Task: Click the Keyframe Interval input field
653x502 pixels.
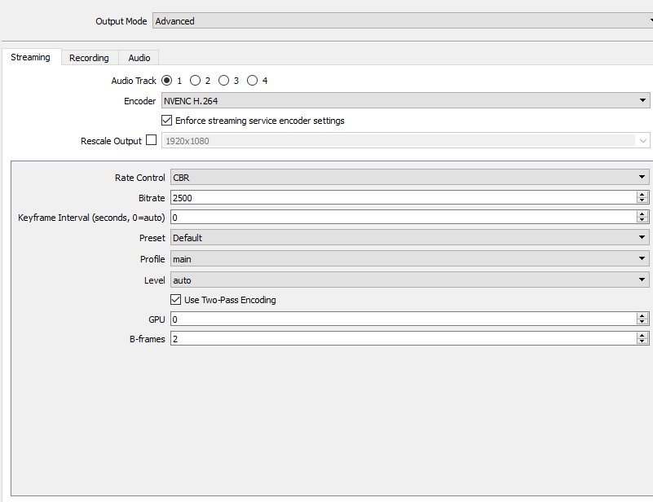Action: point(403,218)
